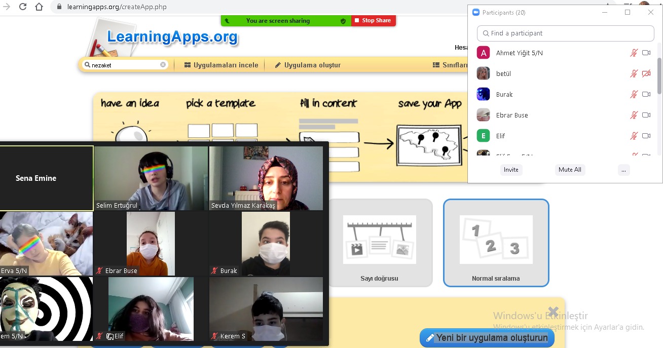Clear the nezaket search with x icon

(x=163, y=65)
